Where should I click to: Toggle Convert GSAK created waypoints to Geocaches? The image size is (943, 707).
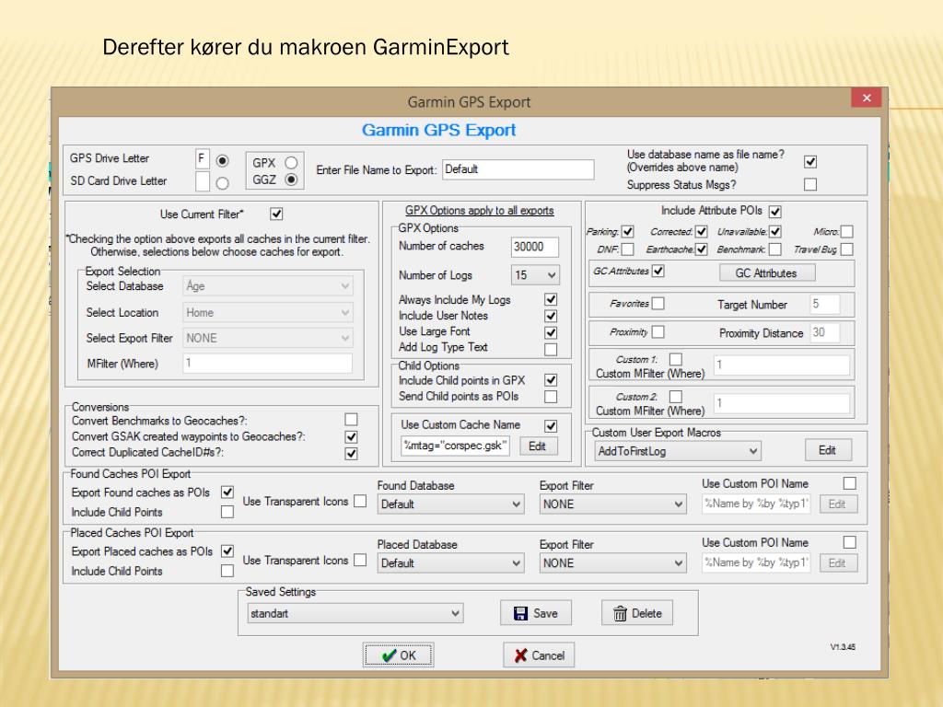[x=351, y=436]
